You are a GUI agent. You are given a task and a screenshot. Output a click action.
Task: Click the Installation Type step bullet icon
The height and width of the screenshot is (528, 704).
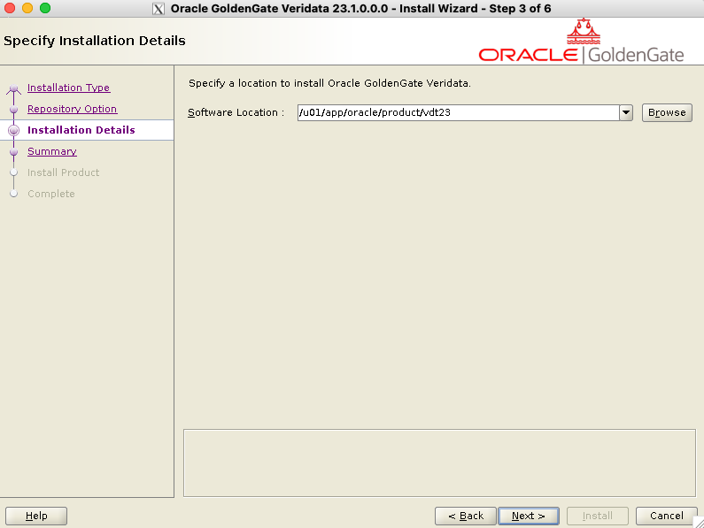coord(13,89)
